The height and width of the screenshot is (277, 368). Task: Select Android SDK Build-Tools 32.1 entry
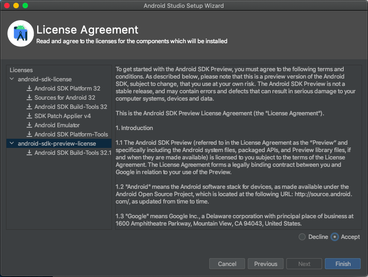click(x=73, y=153)
